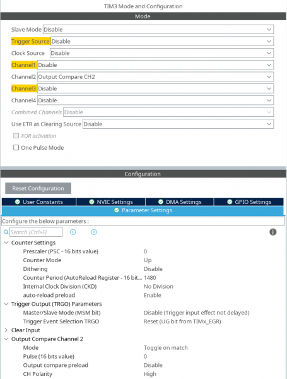Toggle the One Pulse Mode checkbox
The image size is (287, 379).
(16, 147)
